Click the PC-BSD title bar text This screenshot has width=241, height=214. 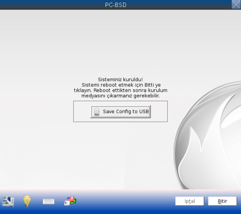(115, 5)
